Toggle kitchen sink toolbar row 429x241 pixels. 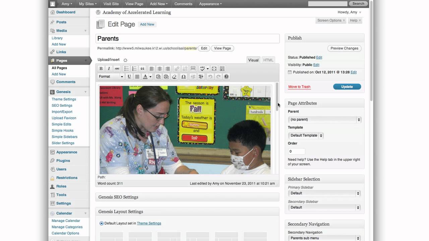tap(222, 69)
